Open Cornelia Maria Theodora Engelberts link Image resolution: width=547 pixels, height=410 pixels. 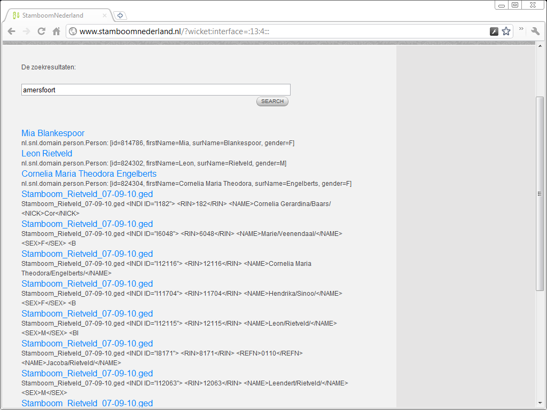[x=89, y=174]
